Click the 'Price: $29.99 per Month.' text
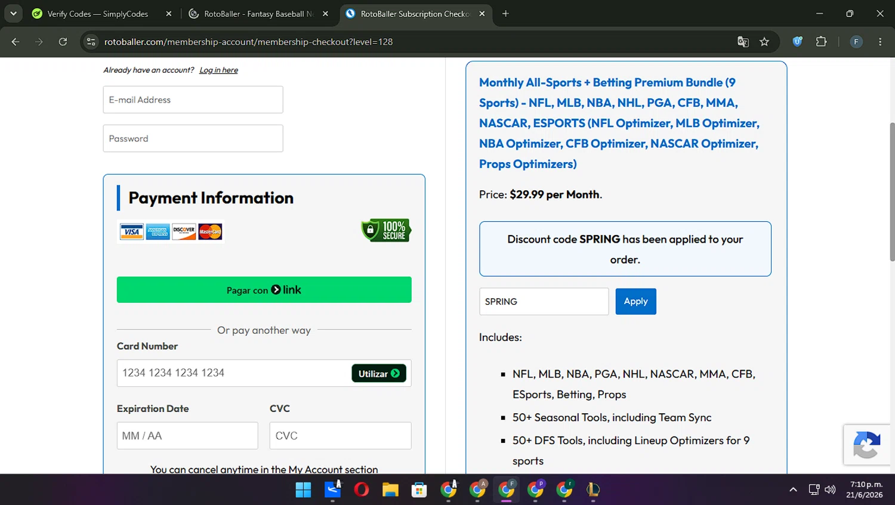Screen dimensions: 895x505 (541, 194)
